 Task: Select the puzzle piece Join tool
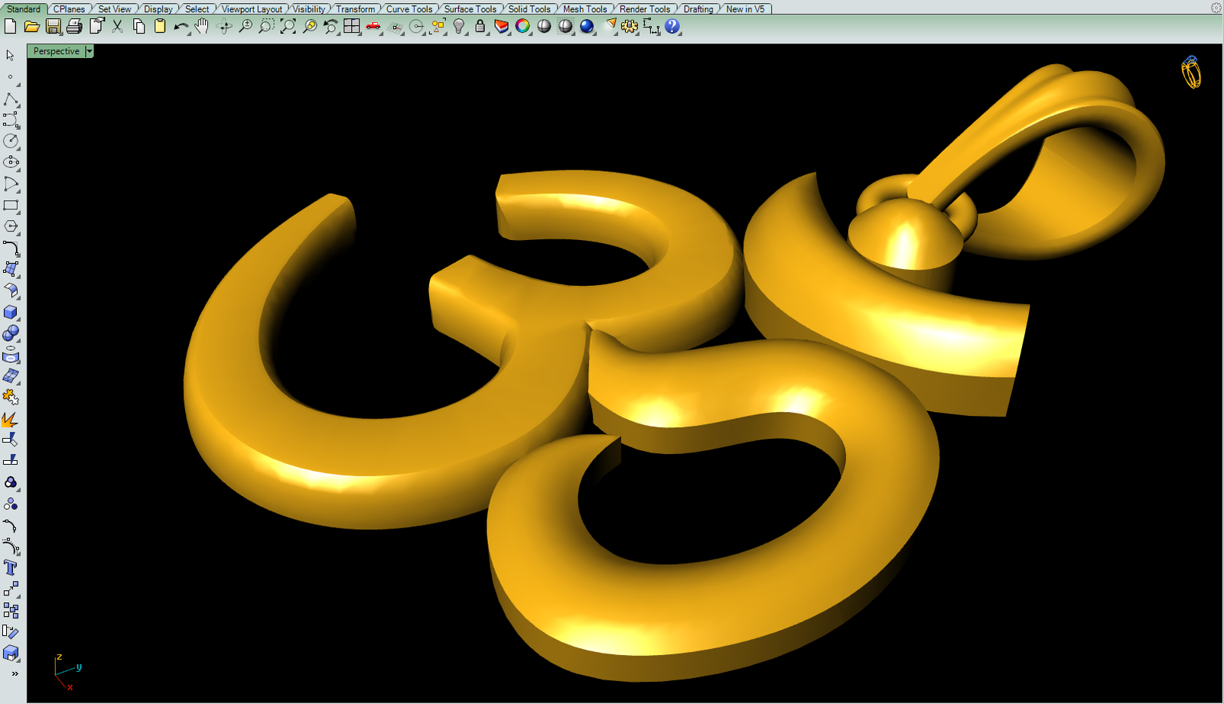click(x=11, y=397)
